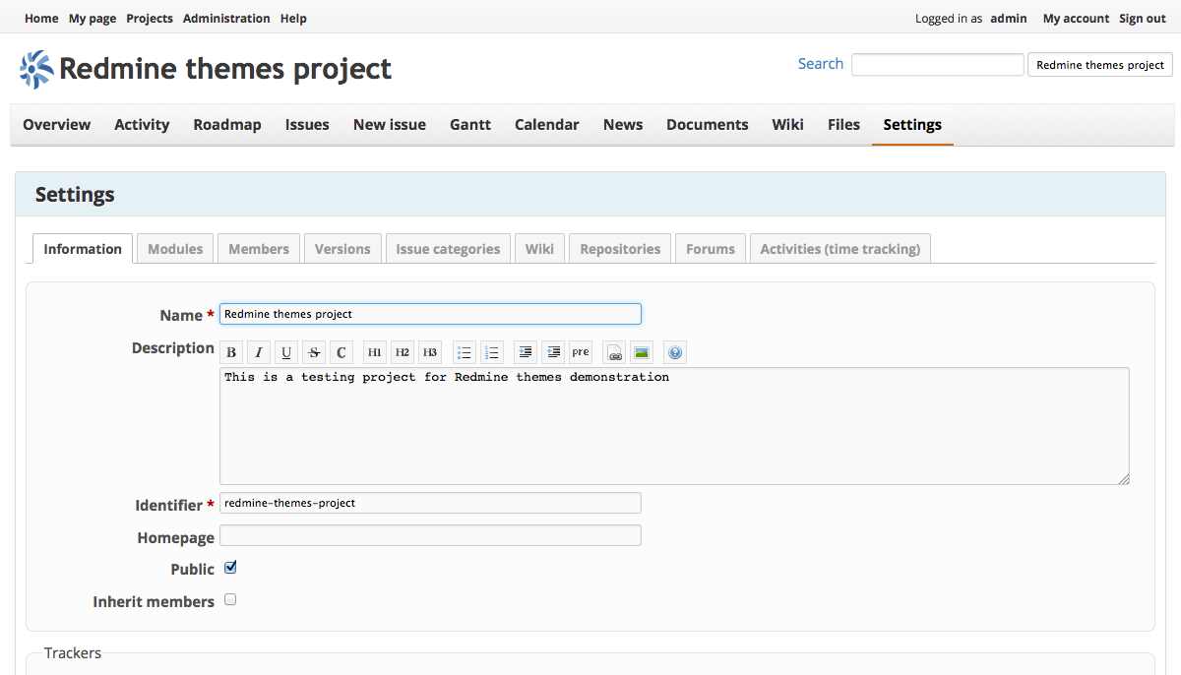
Task: Click into the Description text area
Action: pyautogui.click(x=674, y=426)
